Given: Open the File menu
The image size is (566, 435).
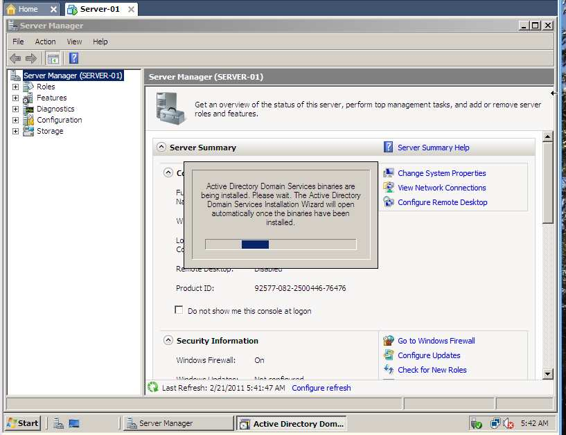Looking at the screenshot, I should 18,42.
